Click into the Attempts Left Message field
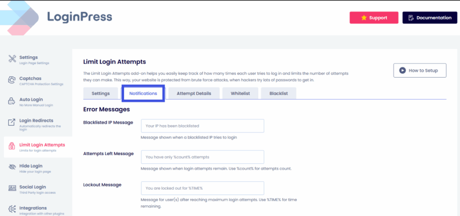Image resolution: width=460 pixels, height=216 pixels. [202, 157]
